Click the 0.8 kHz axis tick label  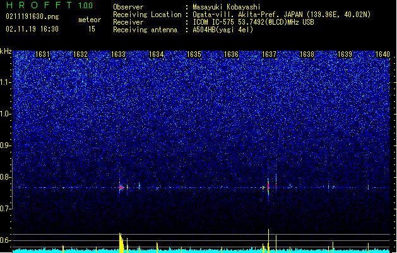click(x=5, y=177)
